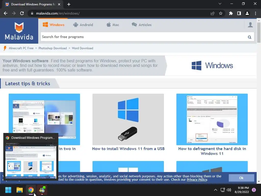
Task: Open the volume tray icon
Action: coord(229,190)
